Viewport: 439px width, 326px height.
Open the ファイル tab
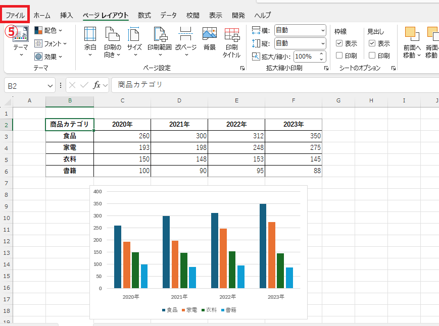[15, 15]
